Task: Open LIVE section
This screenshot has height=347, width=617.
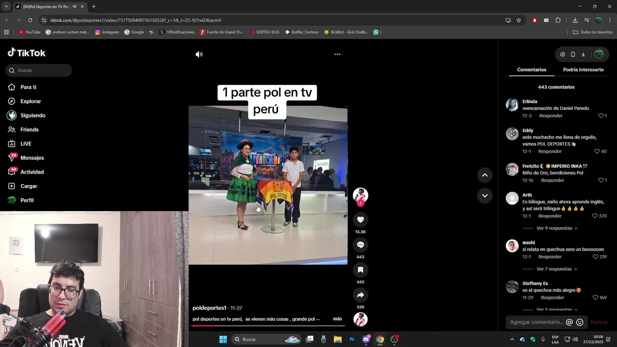Action: (26, 144)
